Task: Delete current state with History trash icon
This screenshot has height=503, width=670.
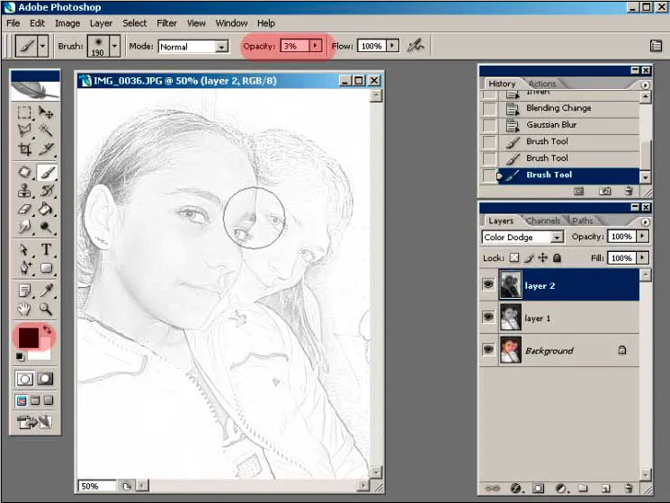Action: 629,191
